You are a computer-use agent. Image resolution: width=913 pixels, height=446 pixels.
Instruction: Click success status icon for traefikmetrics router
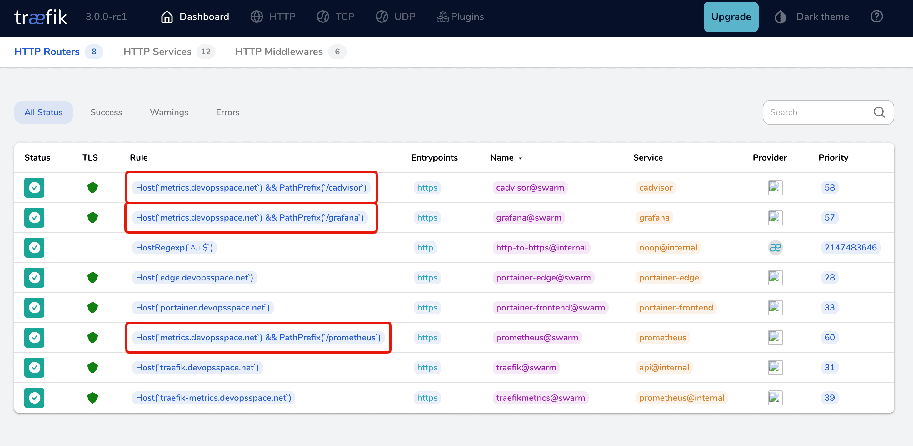coord(34,398)
